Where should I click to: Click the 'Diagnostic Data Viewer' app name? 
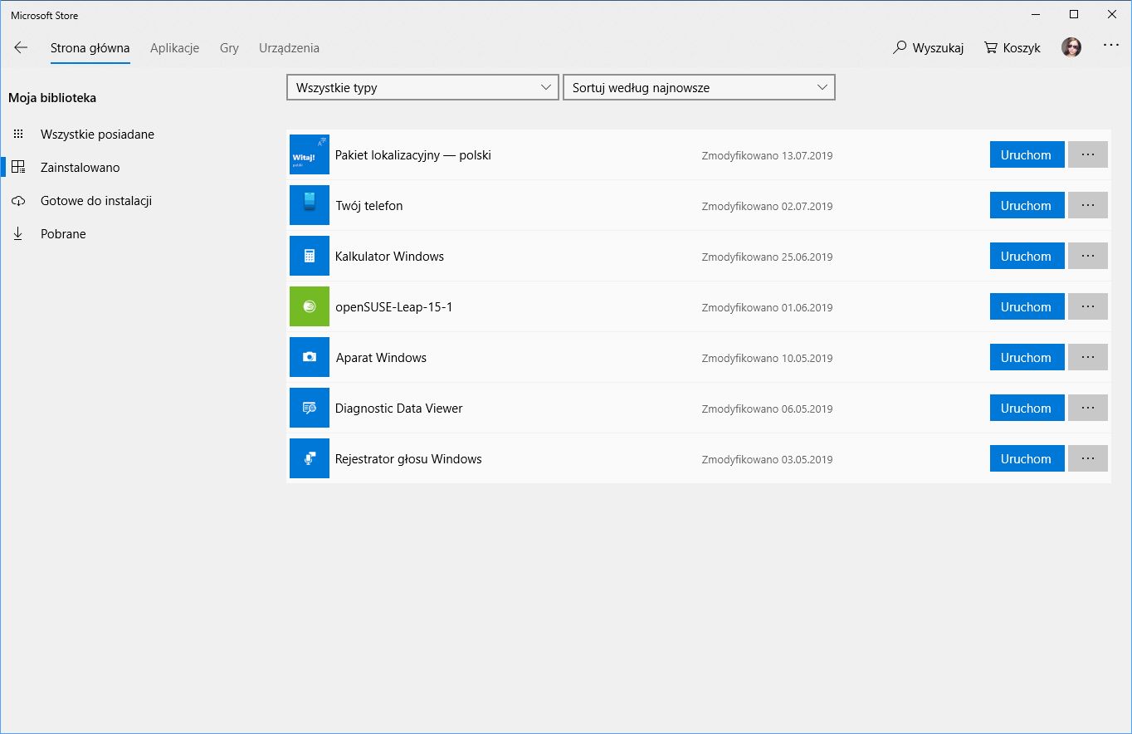399,409
